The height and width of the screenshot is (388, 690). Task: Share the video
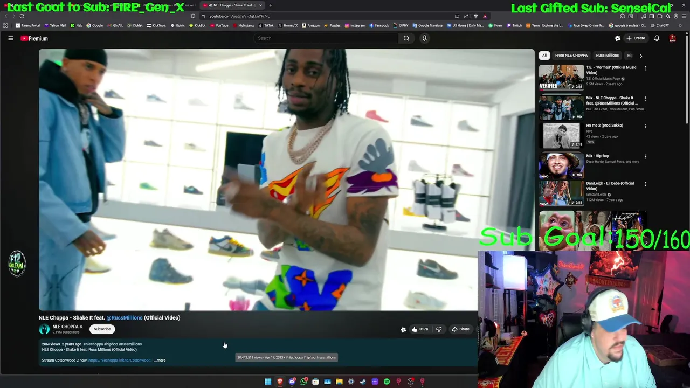point(460,329)
